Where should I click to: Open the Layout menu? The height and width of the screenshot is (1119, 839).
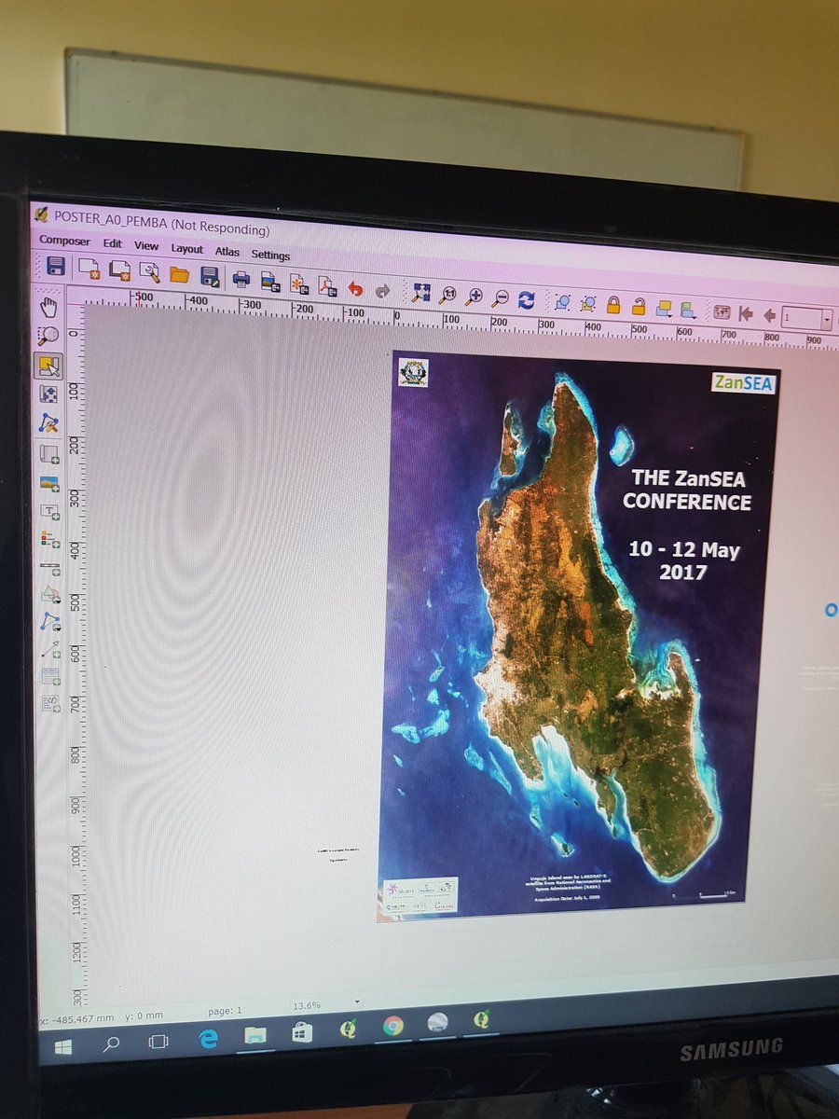(186, 249)
